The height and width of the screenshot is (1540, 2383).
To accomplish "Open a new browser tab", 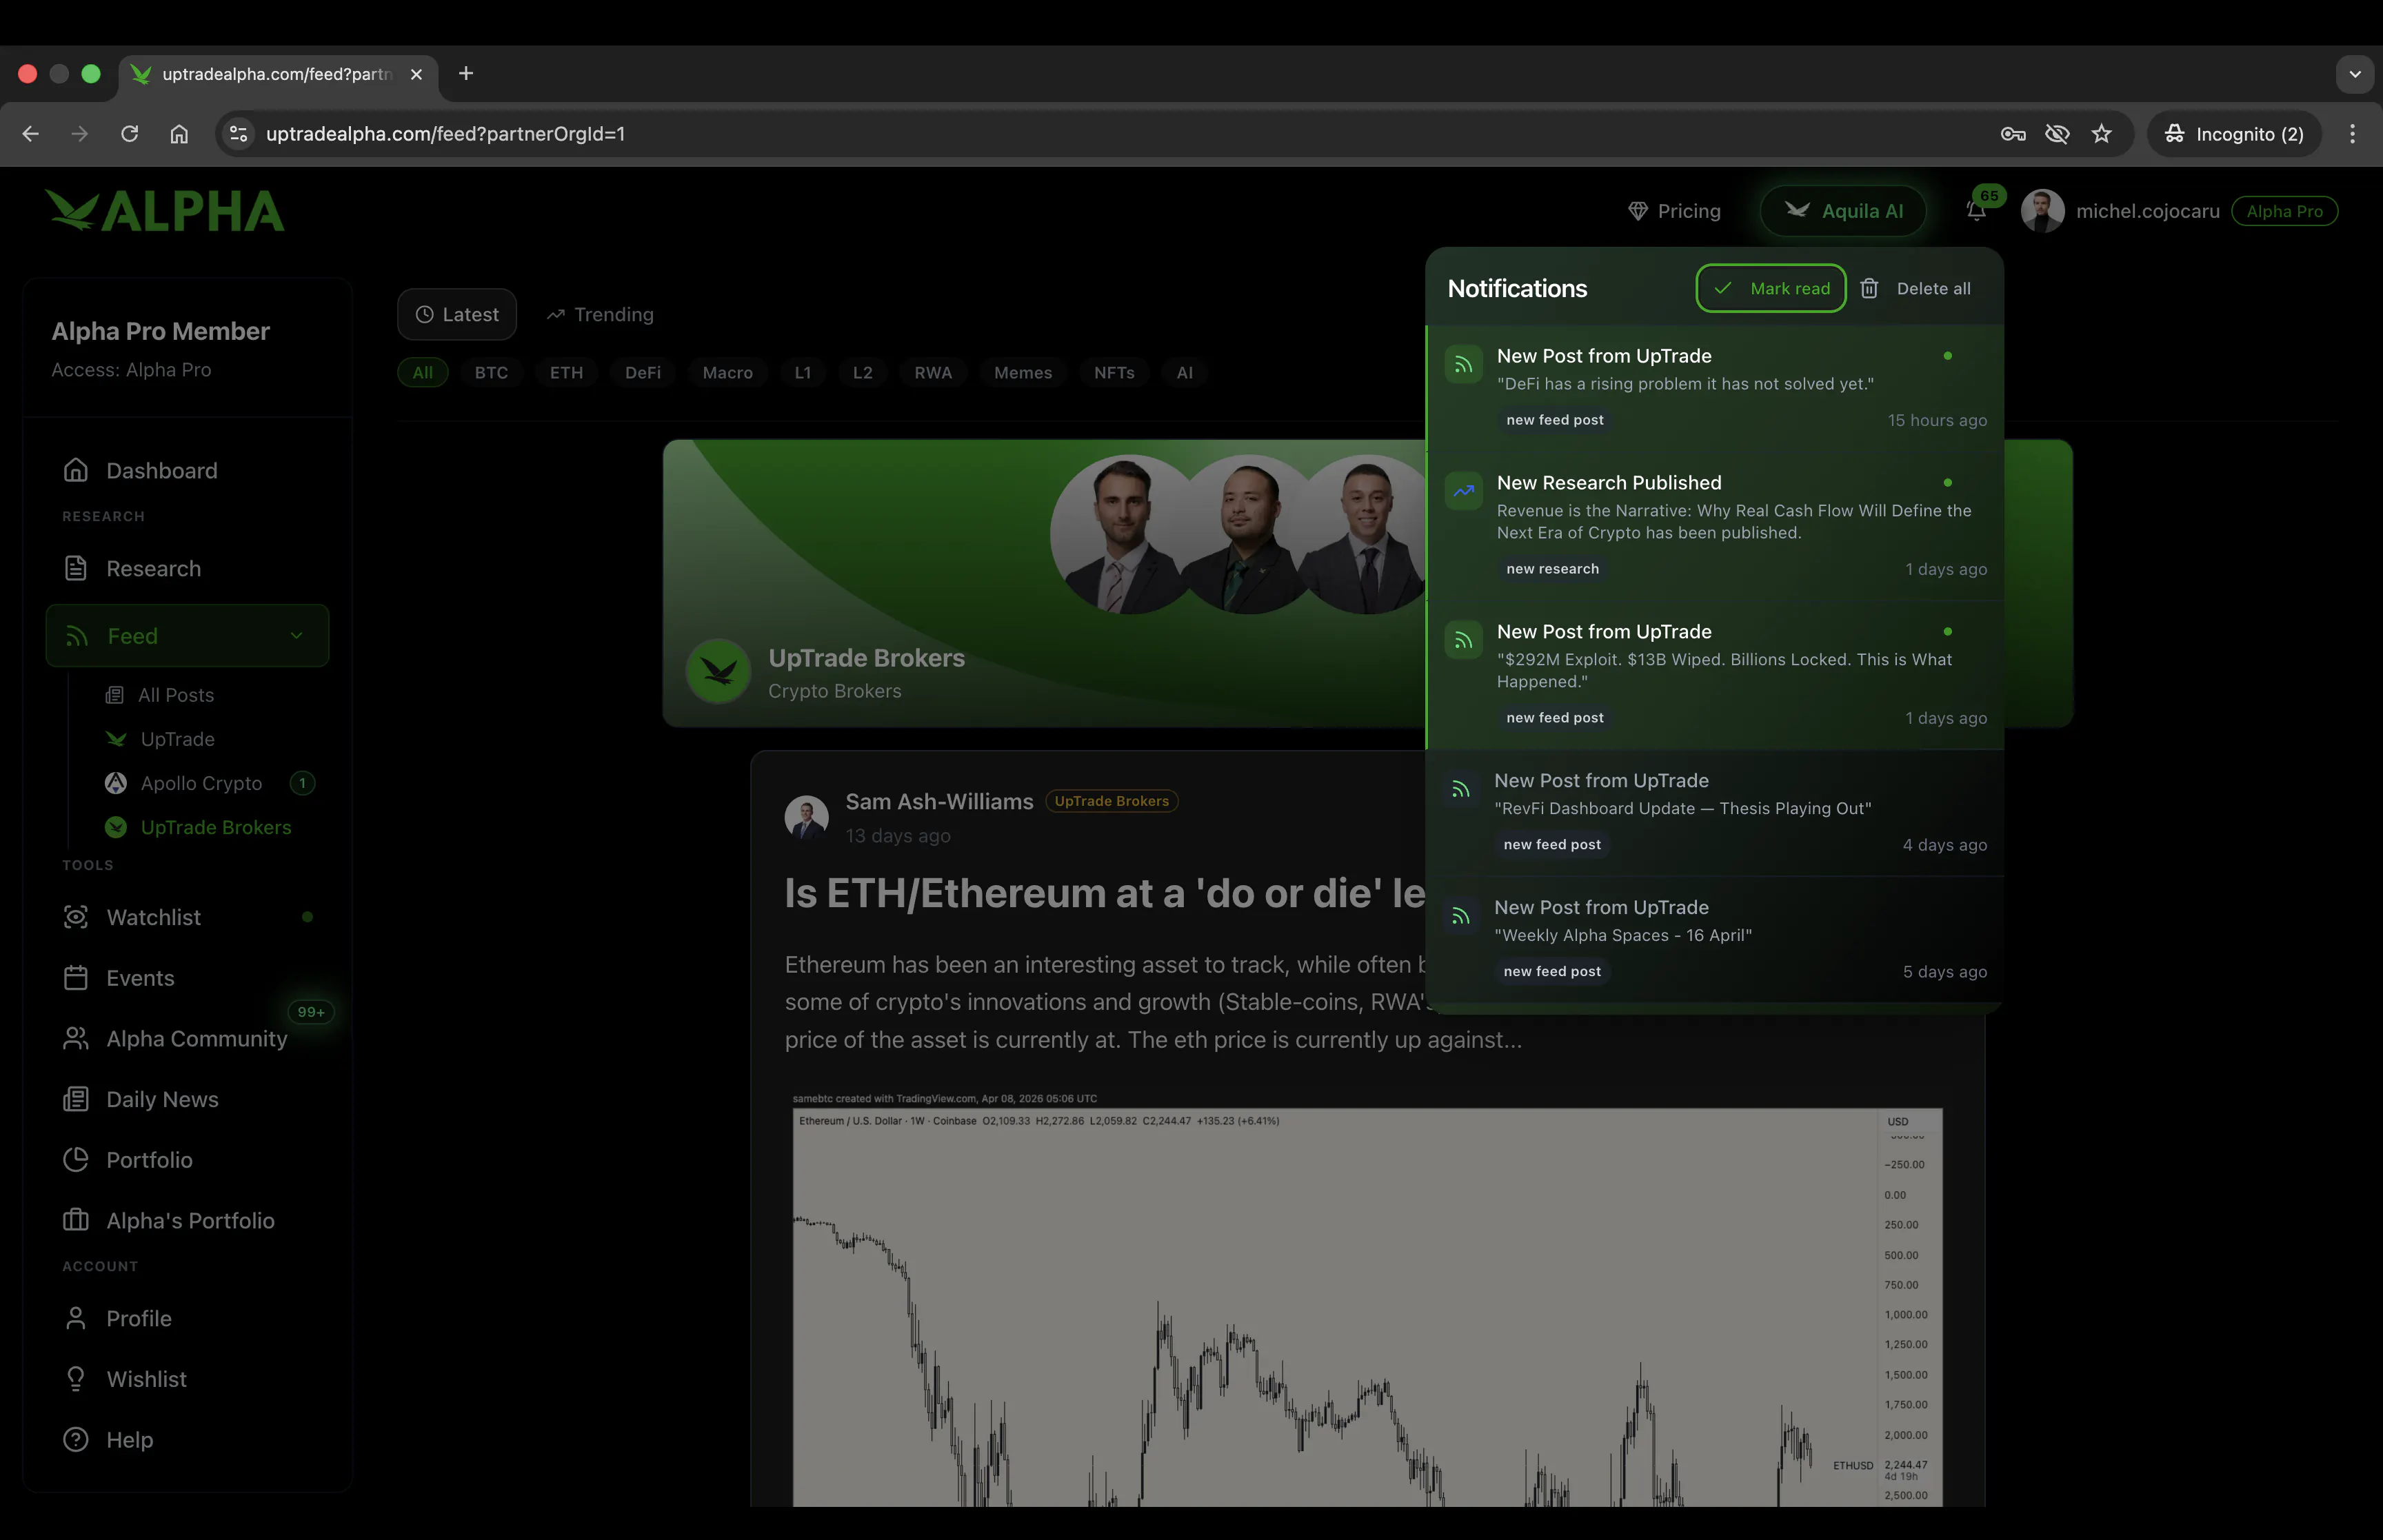I will click(x=466, y=74).
